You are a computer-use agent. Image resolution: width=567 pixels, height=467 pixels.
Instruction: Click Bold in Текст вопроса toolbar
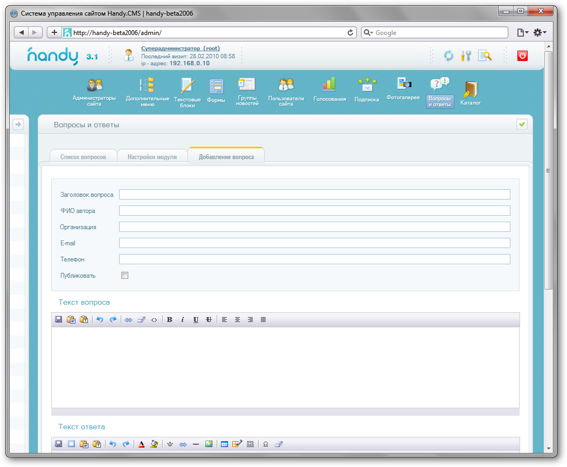[170, 320]
